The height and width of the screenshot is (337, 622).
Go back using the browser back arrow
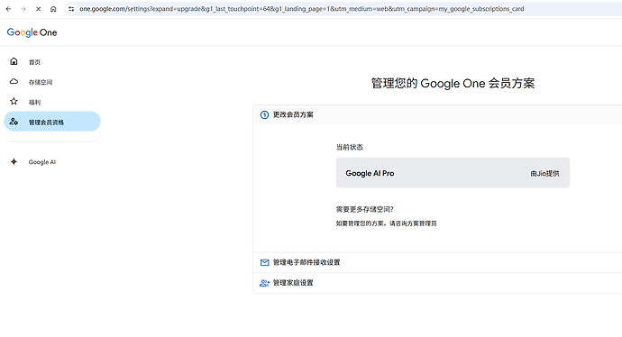8,9
